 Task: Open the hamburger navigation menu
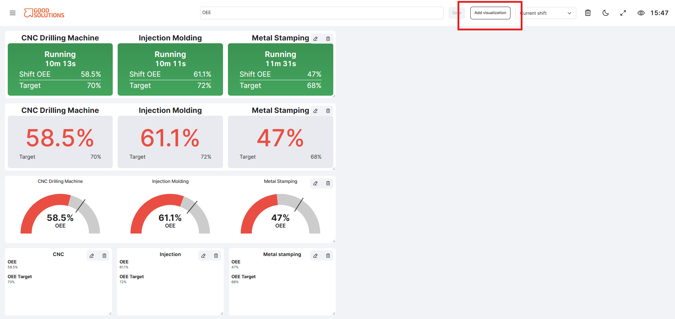pos(13,13)
